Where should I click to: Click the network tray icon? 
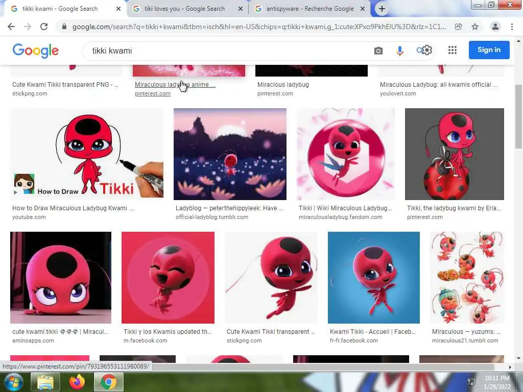pyautogui.click(x=471, y=382)
